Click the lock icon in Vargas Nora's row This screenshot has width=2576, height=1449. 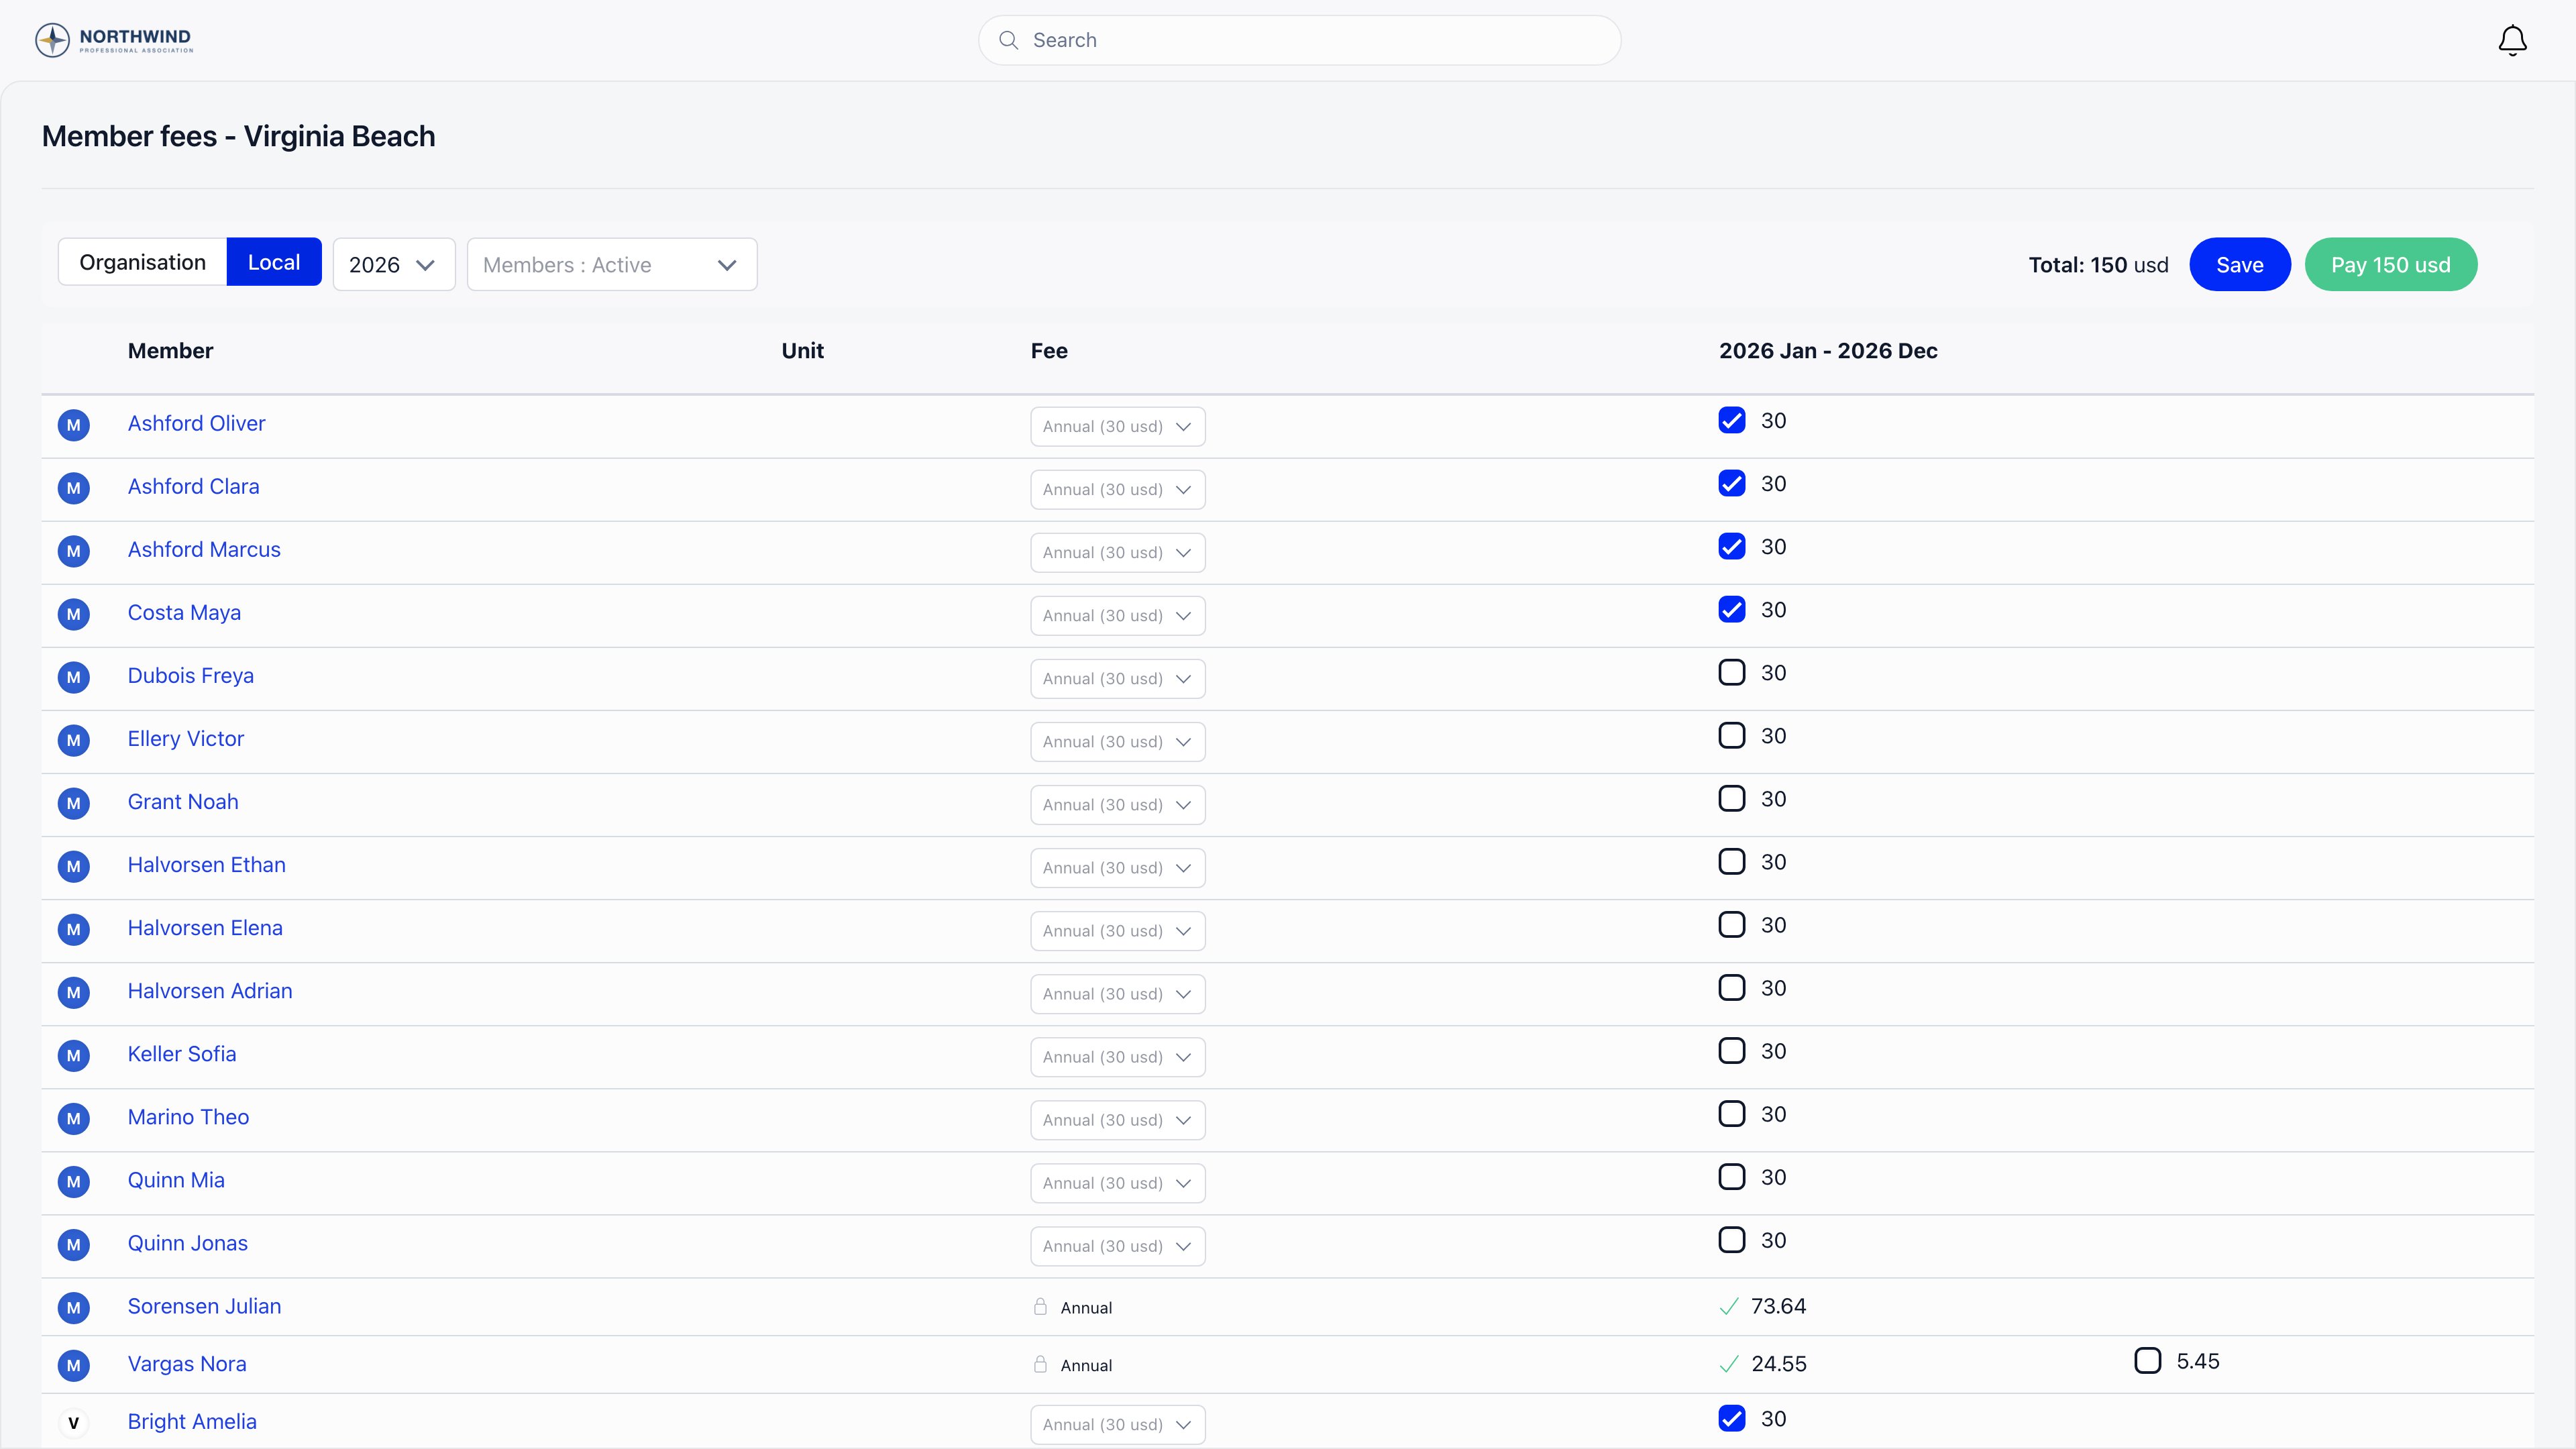pos(1040,1364)
